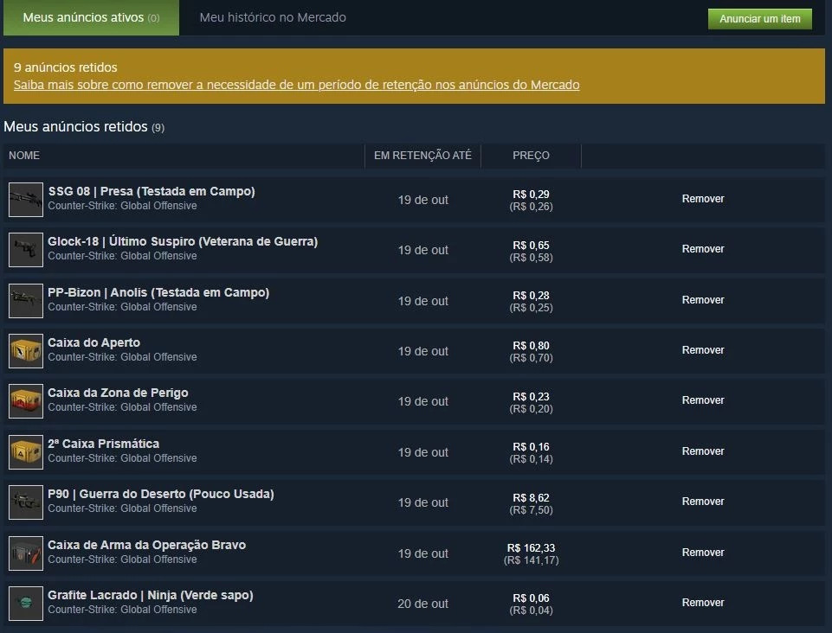832x633 pixels.
Task: Remove the PP-Bizon Anolis listing
Action: (x=702, y=299)
